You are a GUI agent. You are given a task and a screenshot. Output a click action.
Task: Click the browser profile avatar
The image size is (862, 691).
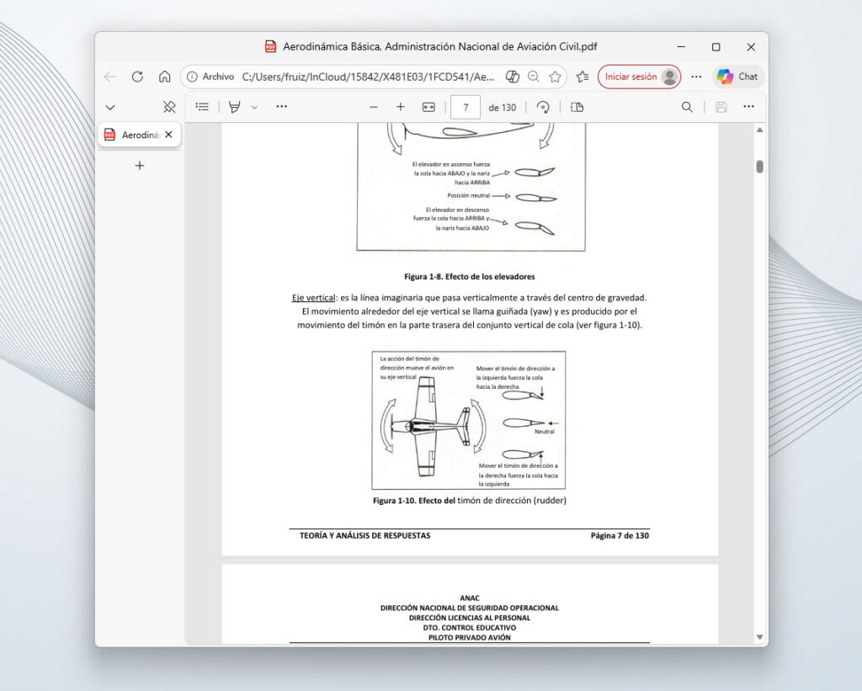[x=669, y=77]
